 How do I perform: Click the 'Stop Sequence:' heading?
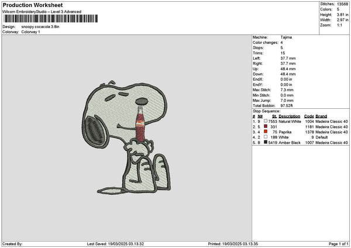point(266,111)
